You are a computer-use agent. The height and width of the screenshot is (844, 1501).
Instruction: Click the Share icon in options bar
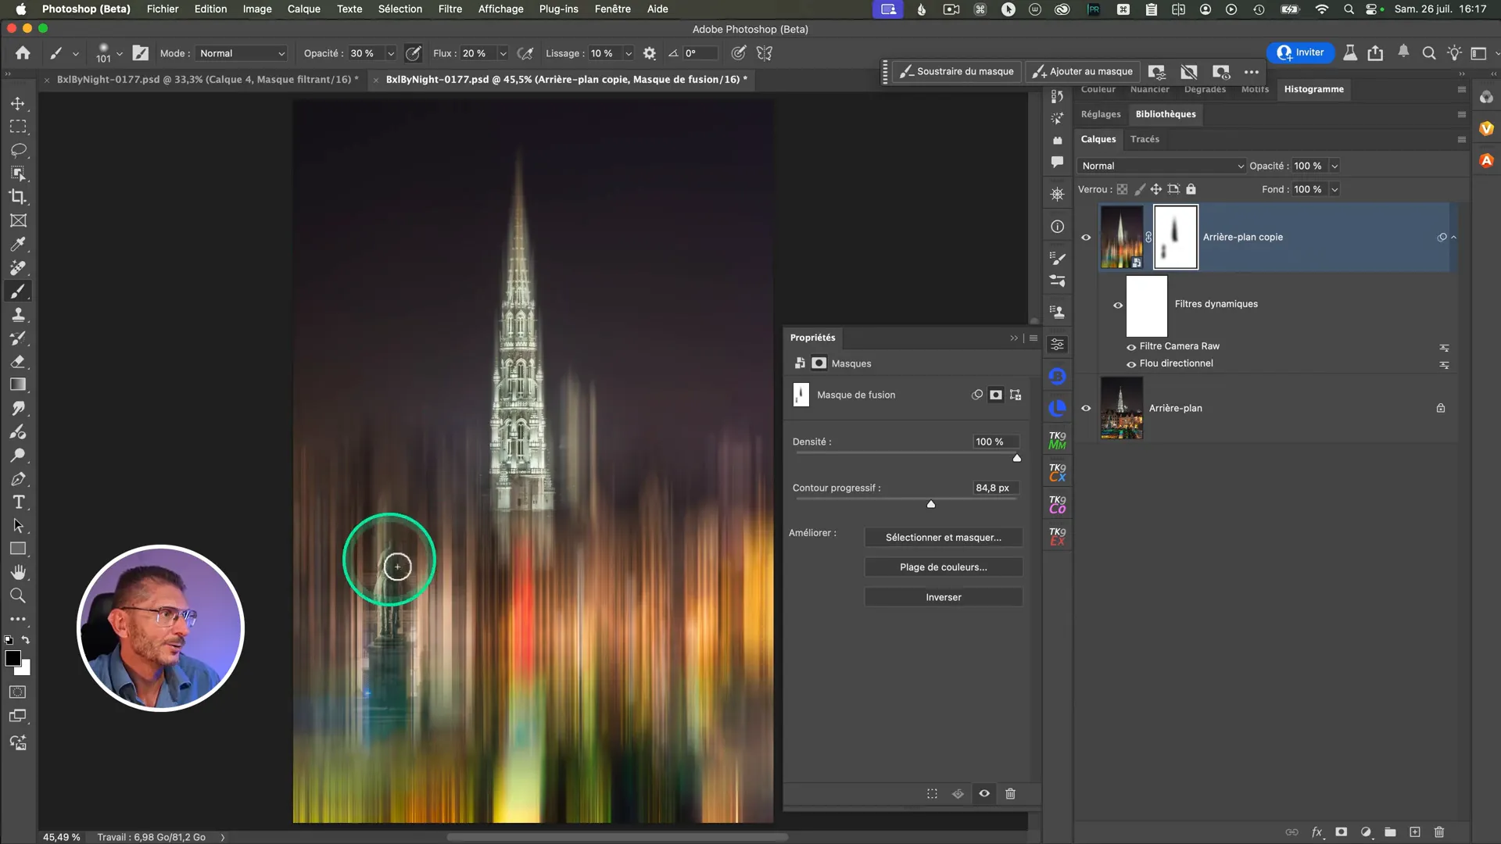pos(1375,53)
